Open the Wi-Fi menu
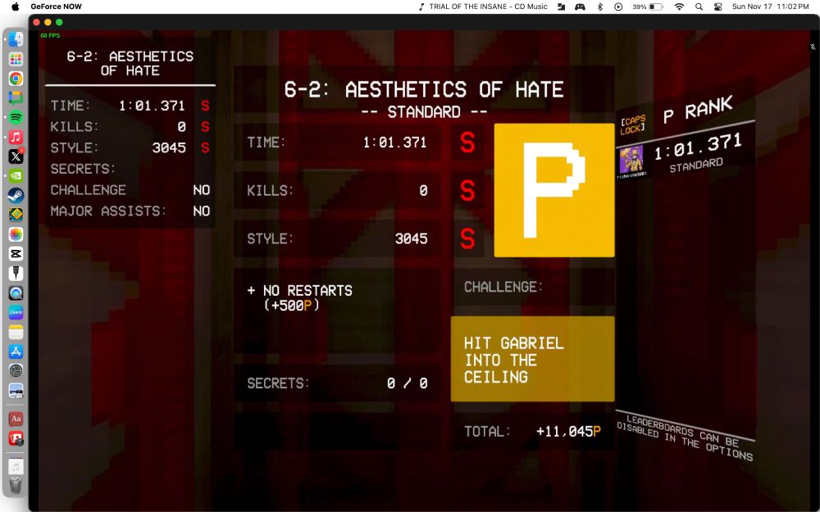The image size is (820, 512). (x=679, y=7)
